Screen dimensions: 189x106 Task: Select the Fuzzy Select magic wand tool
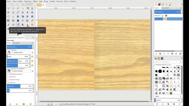point(23,8)
